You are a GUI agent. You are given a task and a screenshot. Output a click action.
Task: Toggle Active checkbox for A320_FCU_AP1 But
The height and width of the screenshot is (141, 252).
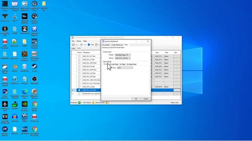coord(79,56)
